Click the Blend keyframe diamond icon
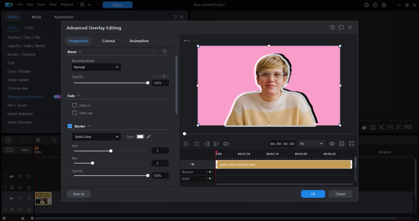The image size is (419, 221). click(x=165, y=52)
